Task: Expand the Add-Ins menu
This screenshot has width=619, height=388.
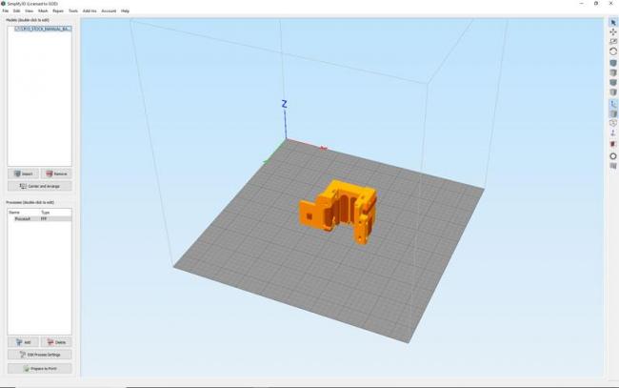Action: click(x=90, y=10)
